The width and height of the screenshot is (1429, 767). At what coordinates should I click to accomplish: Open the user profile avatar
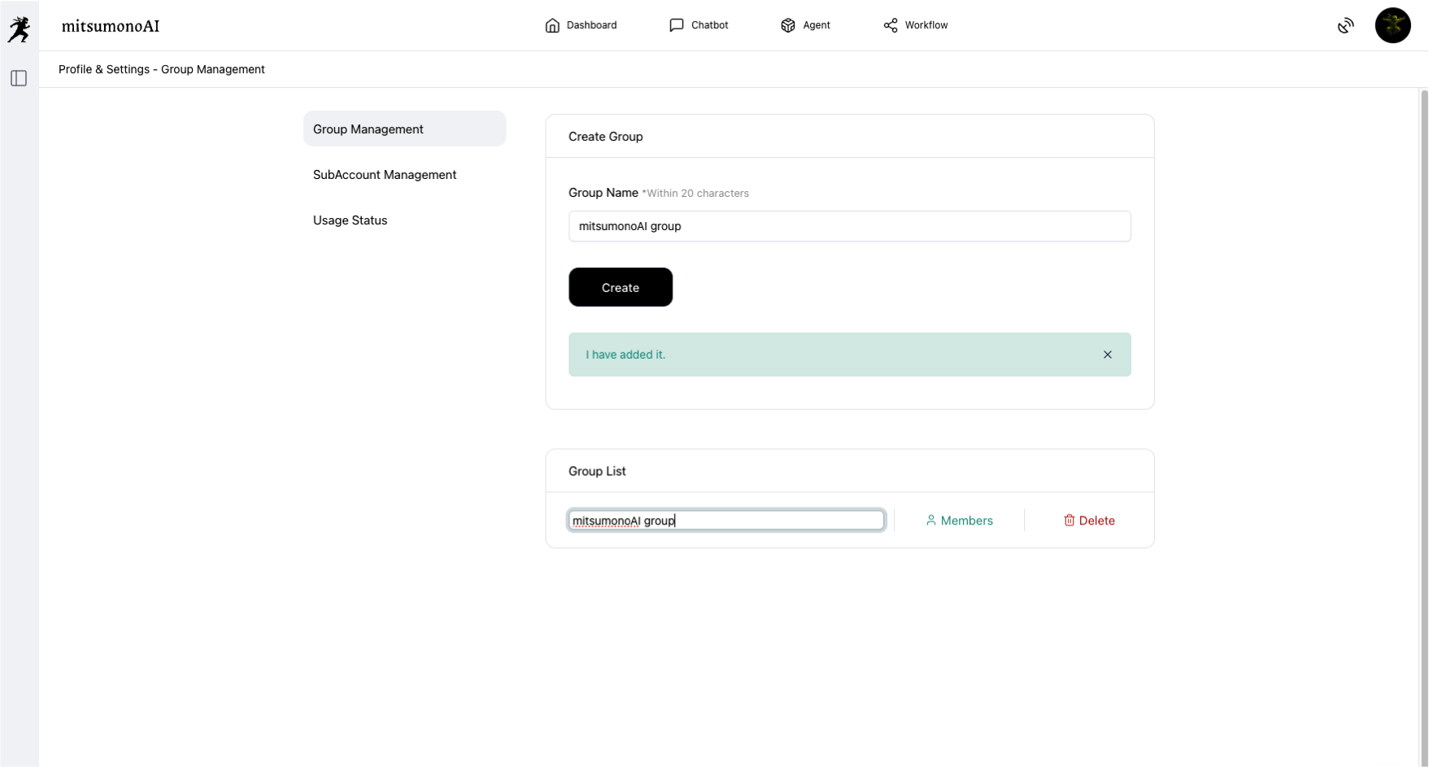(1392, 26)
